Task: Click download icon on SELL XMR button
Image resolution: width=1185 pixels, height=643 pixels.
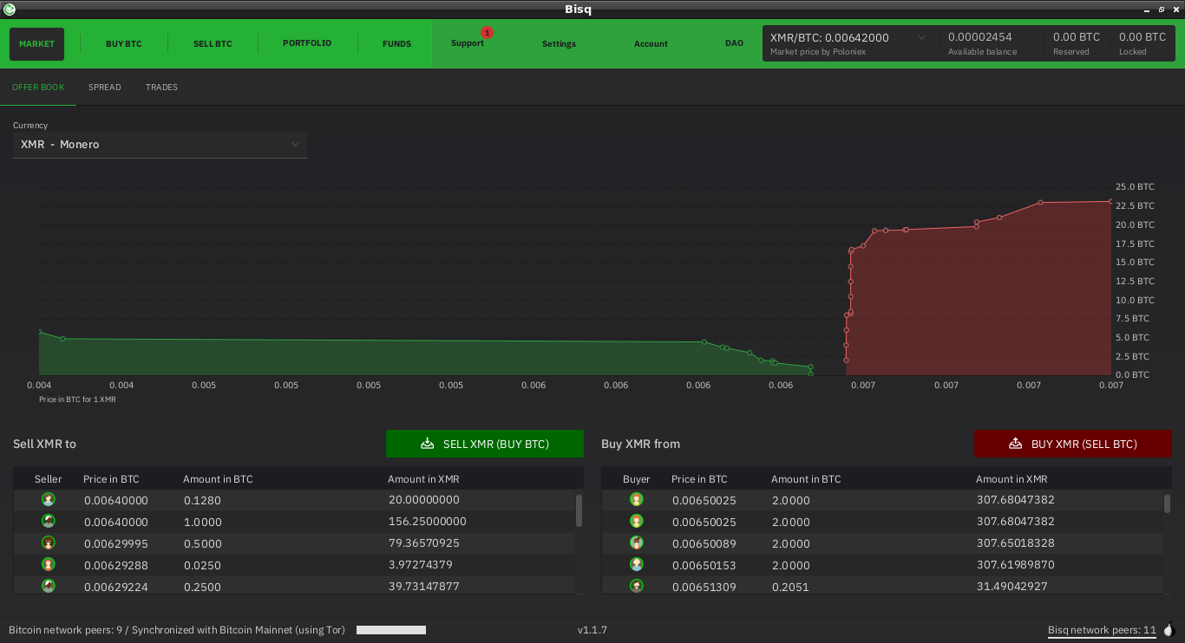Action: (427, 444)
